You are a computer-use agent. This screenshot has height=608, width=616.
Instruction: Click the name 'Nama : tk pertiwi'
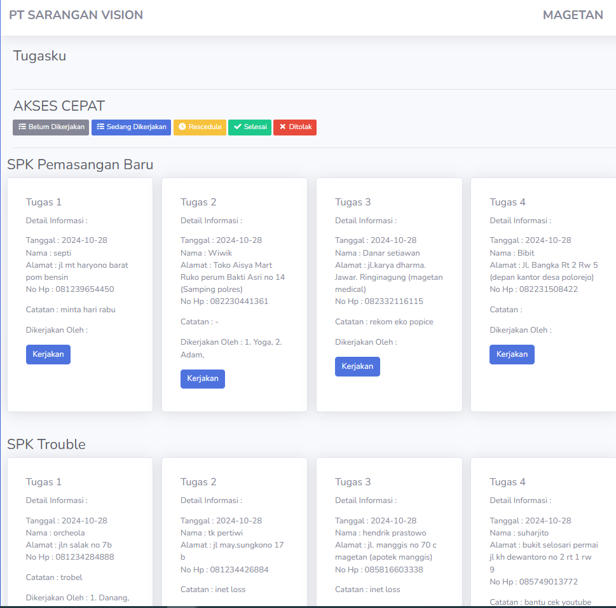coord(212,533)
